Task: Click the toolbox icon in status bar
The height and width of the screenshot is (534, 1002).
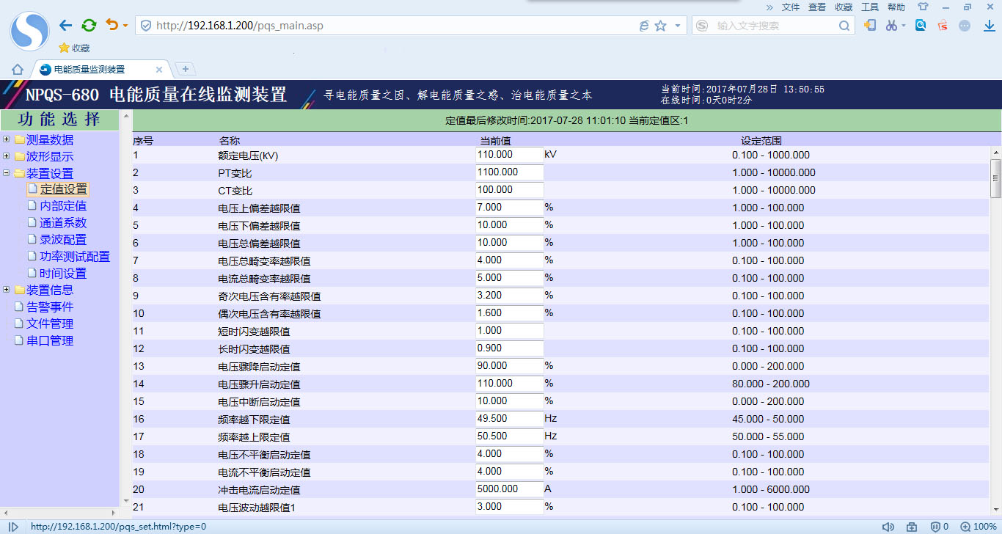Action: coord(912,527)
